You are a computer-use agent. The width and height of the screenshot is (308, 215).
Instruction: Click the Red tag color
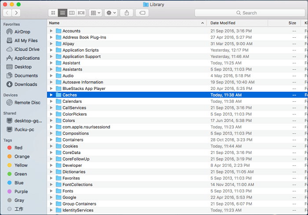coord(18,148)
